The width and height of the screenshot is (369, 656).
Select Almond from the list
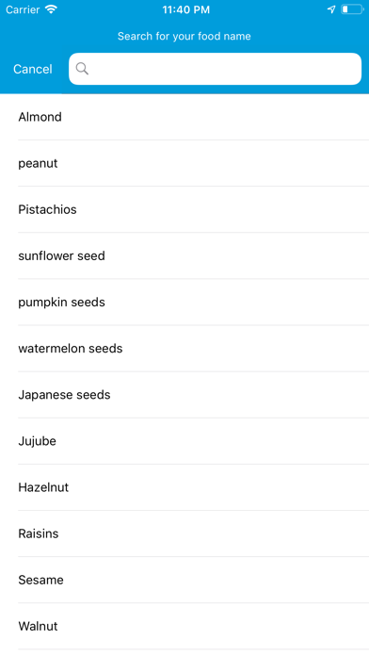pyautogui.click(x=184, y=117)
